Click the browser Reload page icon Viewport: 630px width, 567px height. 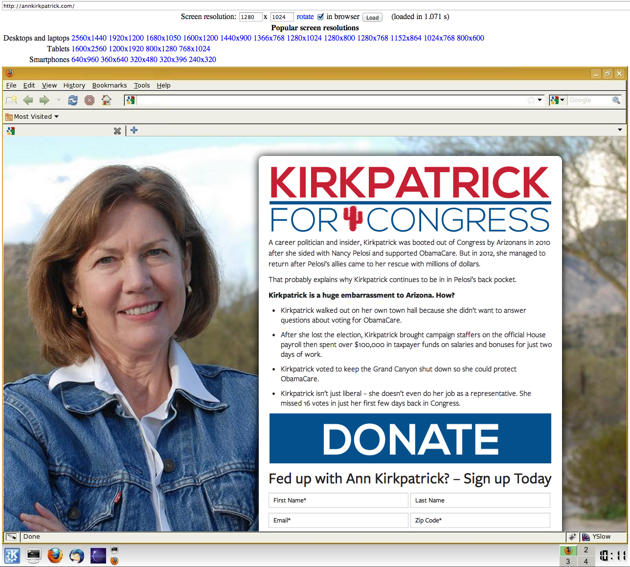[73, 100]
